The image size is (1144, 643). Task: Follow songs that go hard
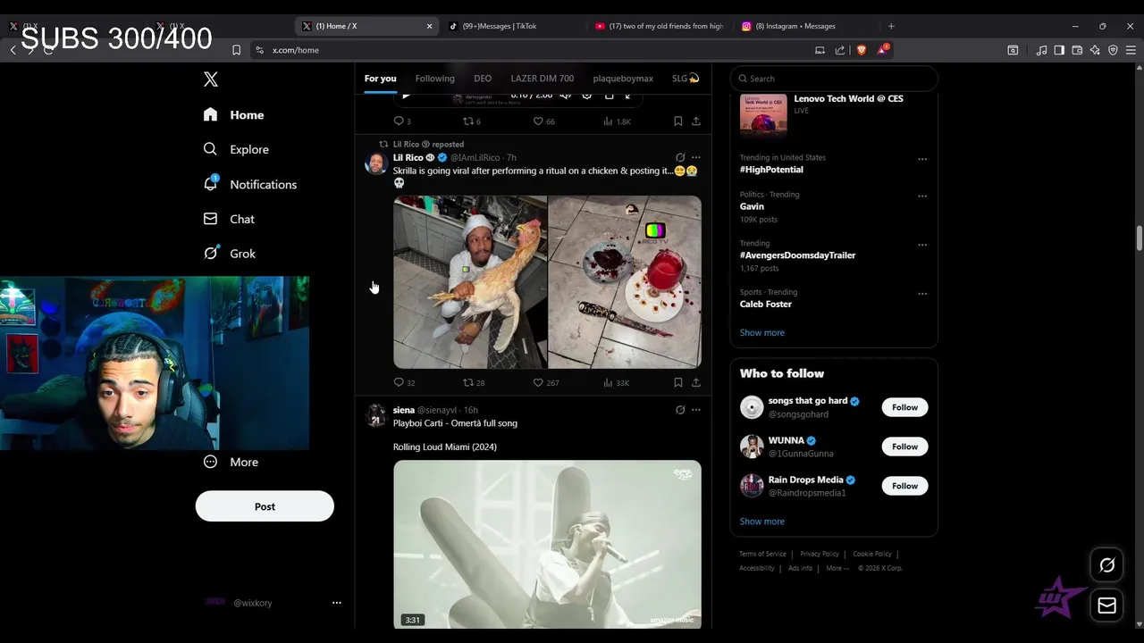click(904, 407)
